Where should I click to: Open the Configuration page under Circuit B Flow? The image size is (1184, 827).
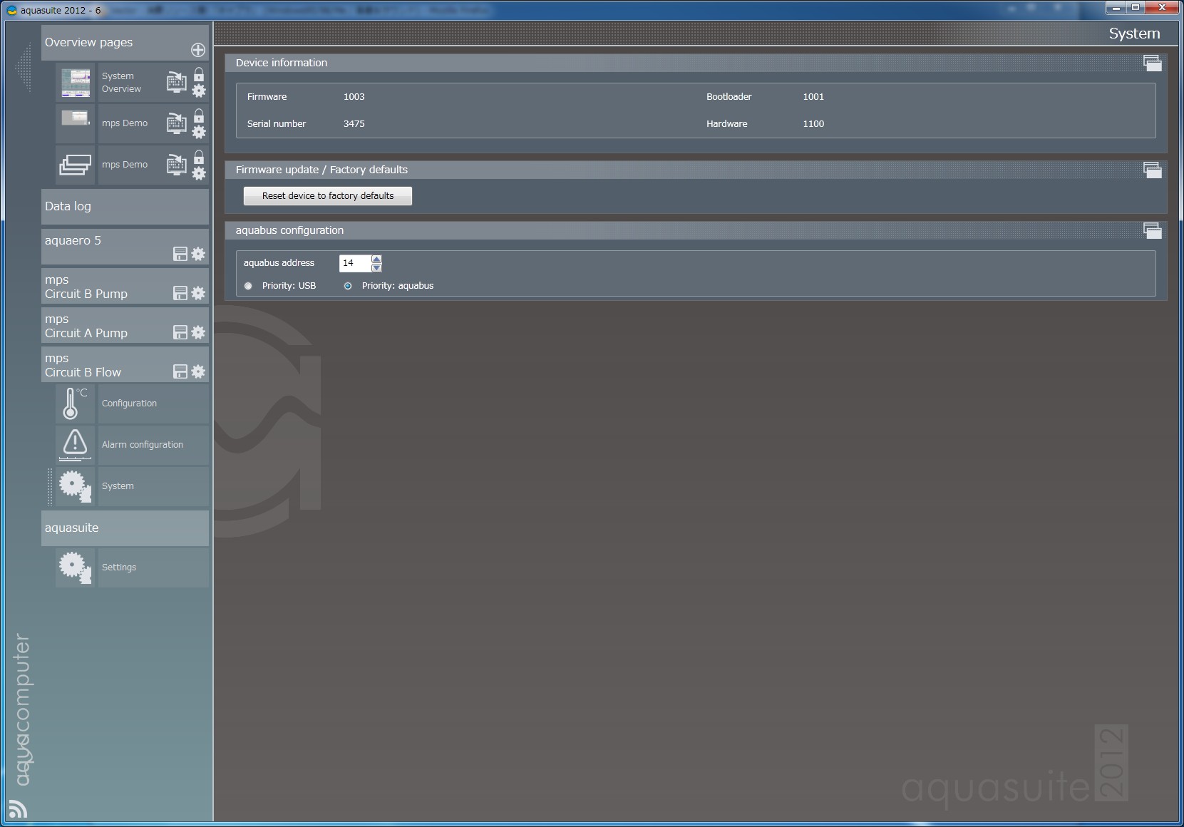(153, 404)
